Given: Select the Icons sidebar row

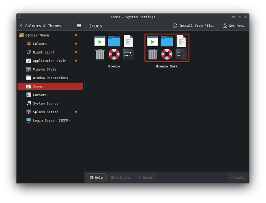Looking at the screenshot, I should pyautogui.click(x=50, y=86).
